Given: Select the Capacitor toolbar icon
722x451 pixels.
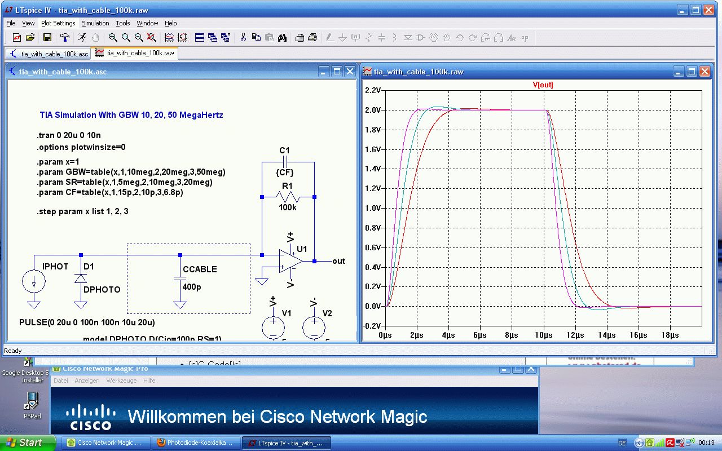Looking at the screenshot, I should (x=382, y=38).
